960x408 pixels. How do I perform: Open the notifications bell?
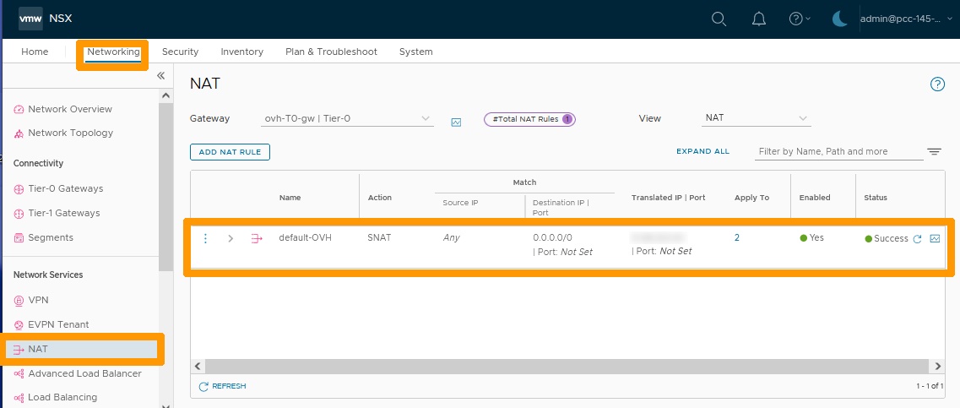[x=758, y=19]
